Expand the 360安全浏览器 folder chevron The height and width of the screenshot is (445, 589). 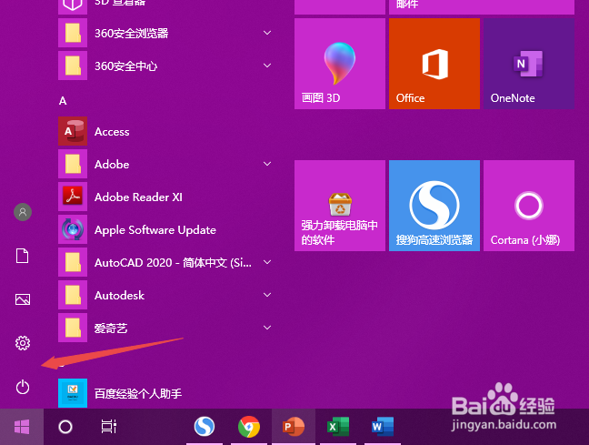click(x=267, y=33)
